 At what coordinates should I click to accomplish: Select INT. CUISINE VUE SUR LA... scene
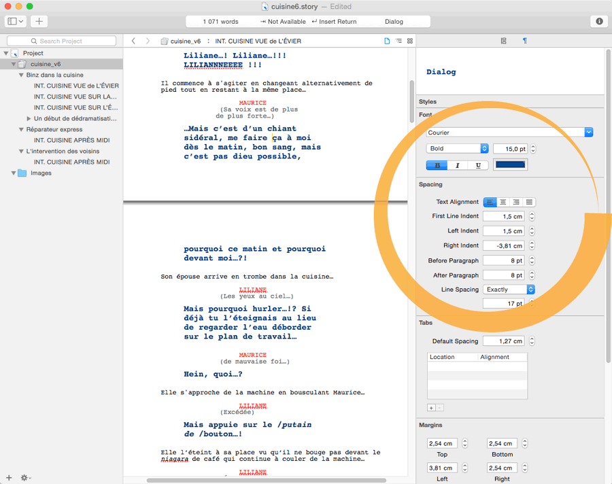(x=75, y=97)
